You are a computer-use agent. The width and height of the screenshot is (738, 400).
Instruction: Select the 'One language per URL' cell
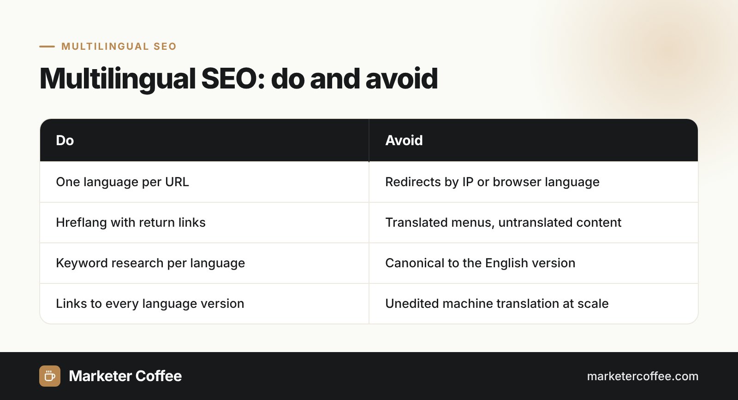204,182
